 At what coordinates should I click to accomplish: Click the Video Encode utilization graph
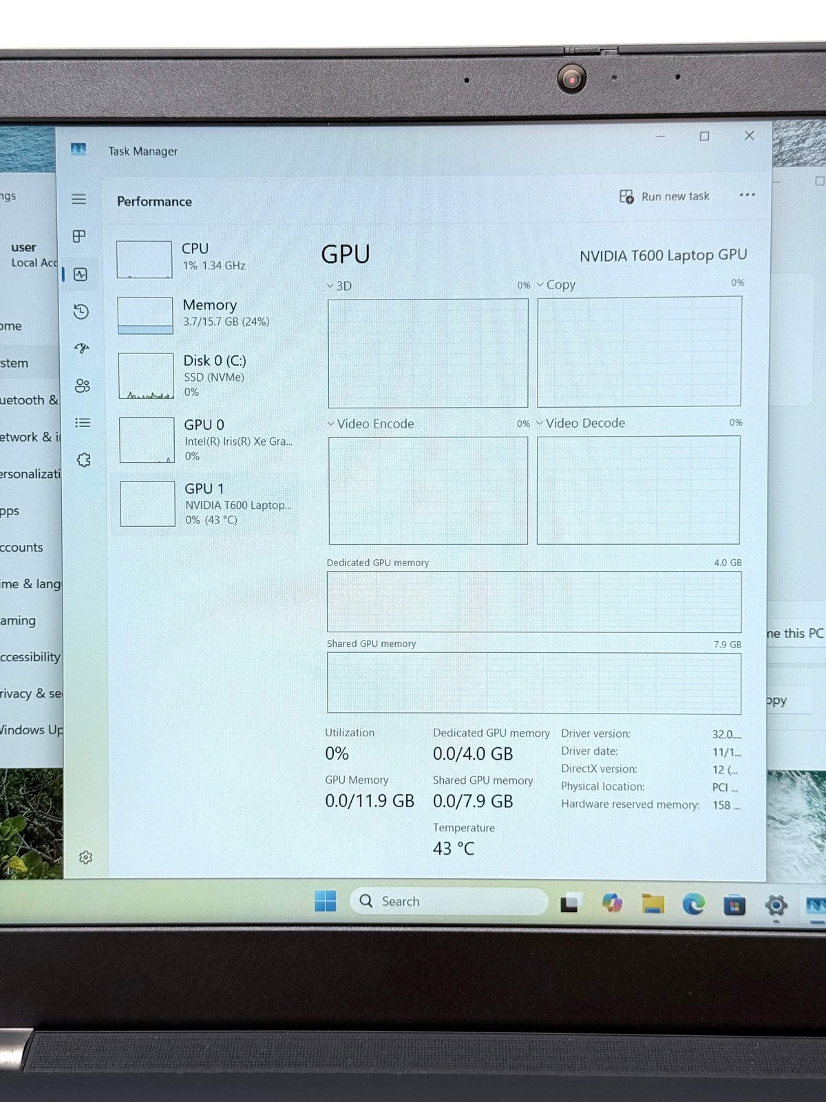[x=428, y=490]
